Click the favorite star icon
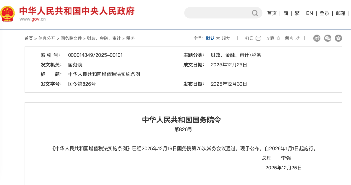The width and height of the screenshot is (351, 185). 278,38
